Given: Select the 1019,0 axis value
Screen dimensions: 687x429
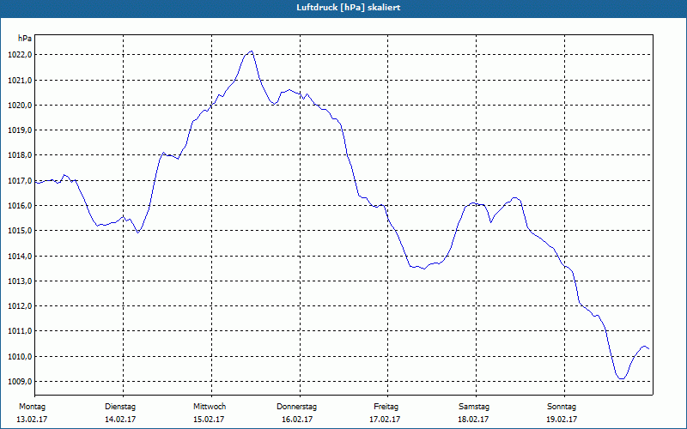Looking at the screenshot, I should pos(20,130).
